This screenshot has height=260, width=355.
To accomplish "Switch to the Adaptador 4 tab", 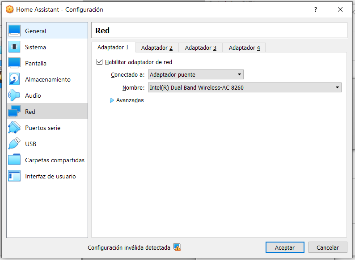I will pyautogui.click(x=244, y=48).
